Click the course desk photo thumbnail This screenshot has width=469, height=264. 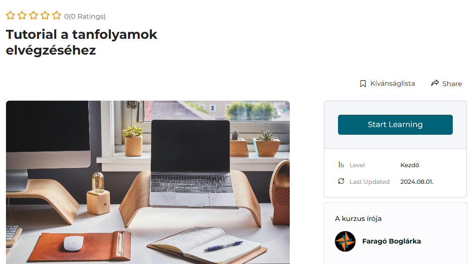[148, 183]
